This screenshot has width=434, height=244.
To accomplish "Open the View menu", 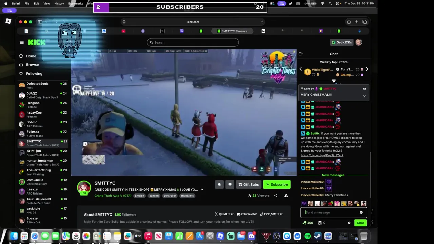I will point(47,3).
